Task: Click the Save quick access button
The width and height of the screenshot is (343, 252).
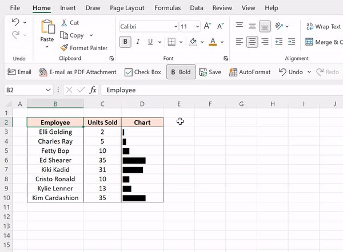Action: click(x=210, y=72)
